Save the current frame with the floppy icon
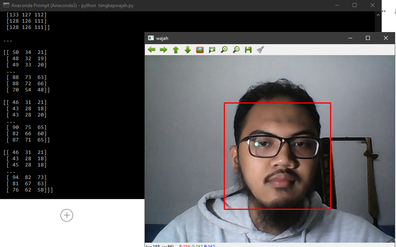Image resolution: width=396 pixels, height=247 pixels. tap(248, 50)
